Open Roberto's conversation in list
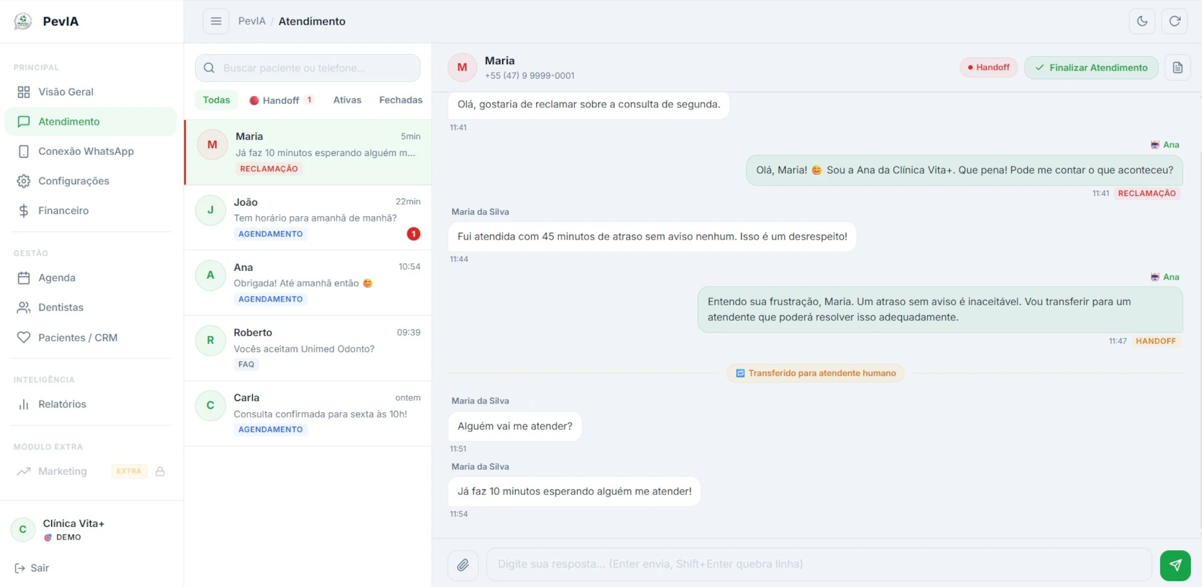Image resolution: width=1202 pixels, height=587 pixels. point(308,348)
